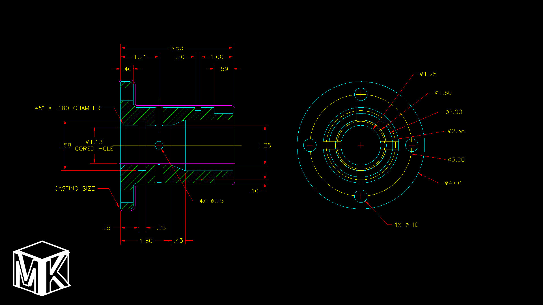Select the ø1.60 diameter label
The height and width of the screenshot is (305, 543).
[x=443, y=93]
